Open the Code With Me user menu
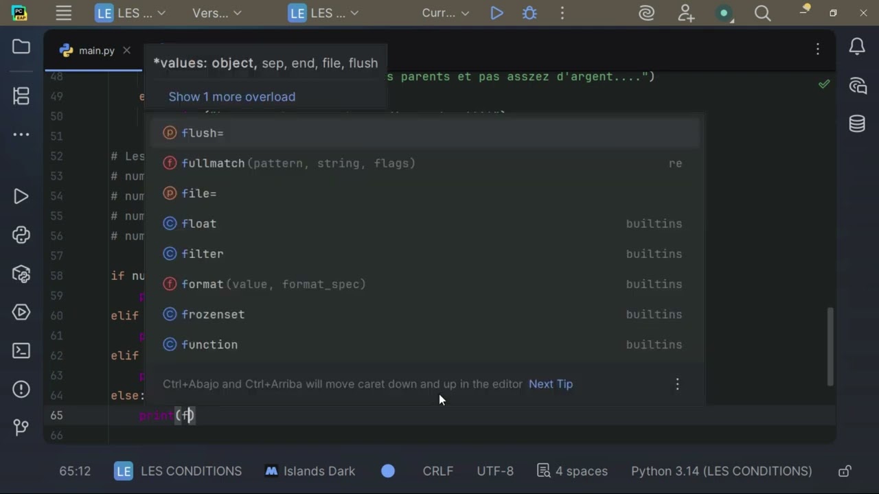The height and width of the screenshot is (494, 879). point(685,13)
